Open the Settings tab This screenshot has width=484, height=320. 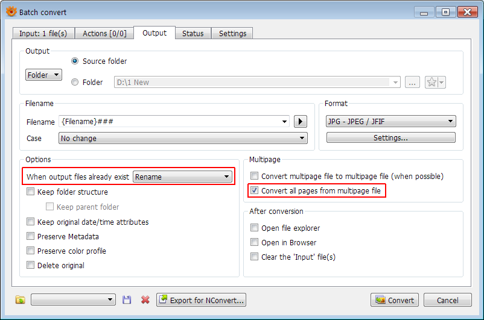tap(232, 33)
